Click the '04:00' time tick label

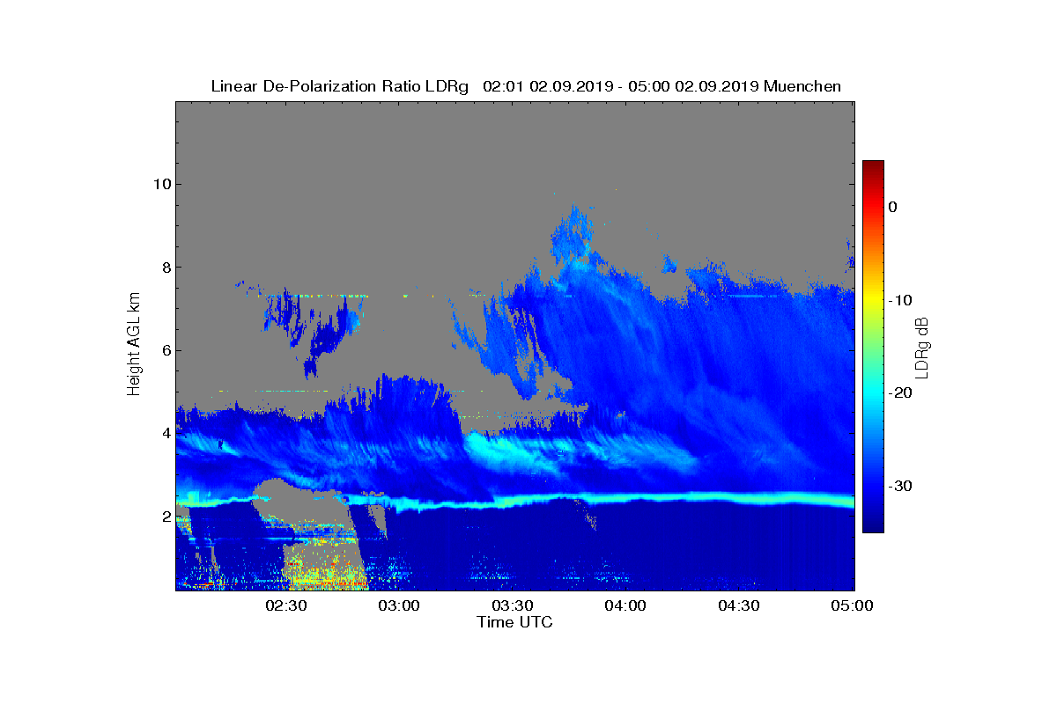coord(626,606)
